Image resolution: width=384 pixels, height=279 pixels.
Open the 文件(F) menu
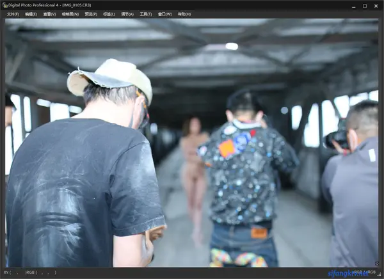pos(12,13)
